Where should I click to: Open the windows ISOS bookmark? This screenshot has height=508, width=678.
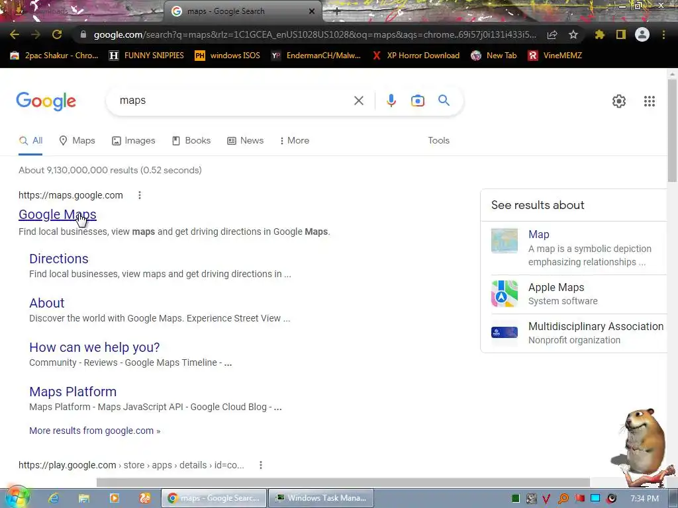point(228,56)
